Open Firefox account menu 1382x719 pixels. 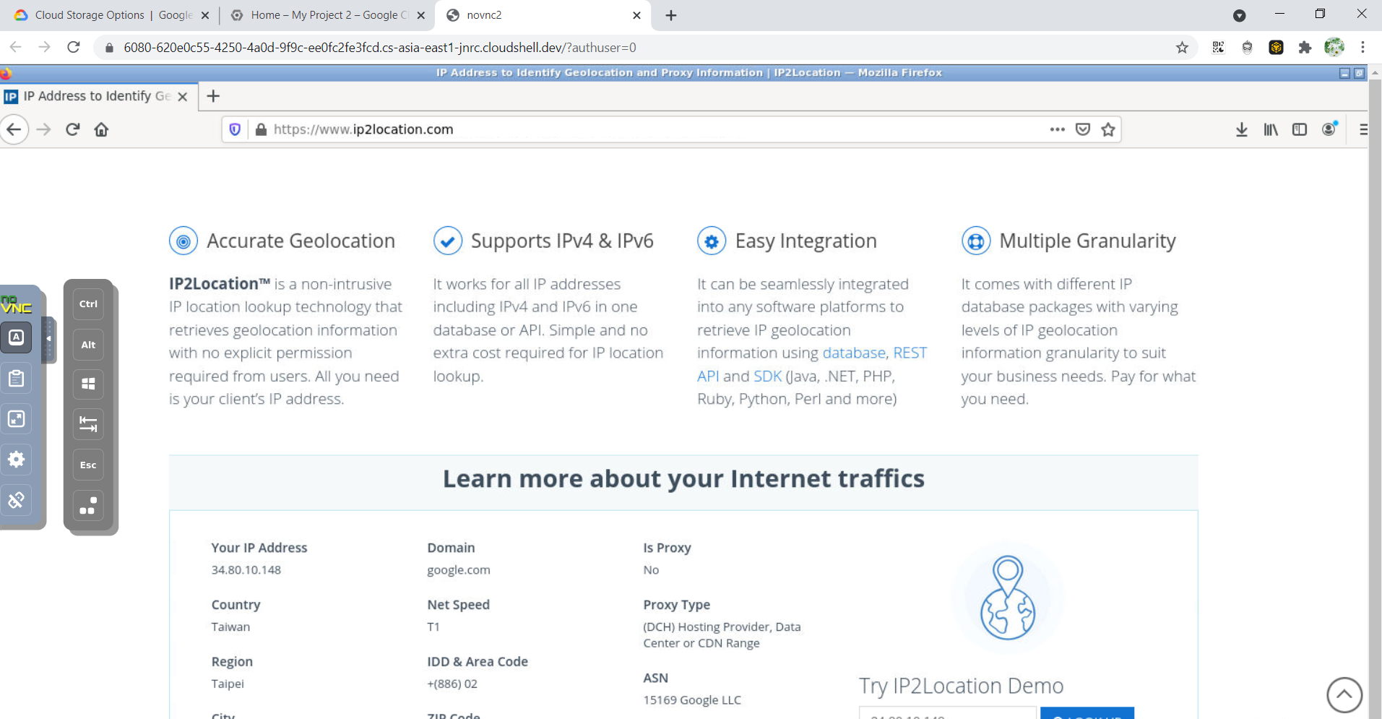[x=1329, y=129]
